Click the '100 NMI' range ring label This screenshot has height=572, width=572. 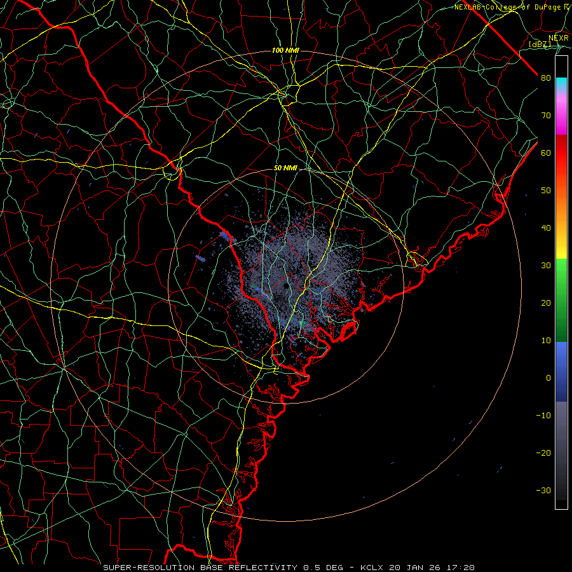pos(285,50)
